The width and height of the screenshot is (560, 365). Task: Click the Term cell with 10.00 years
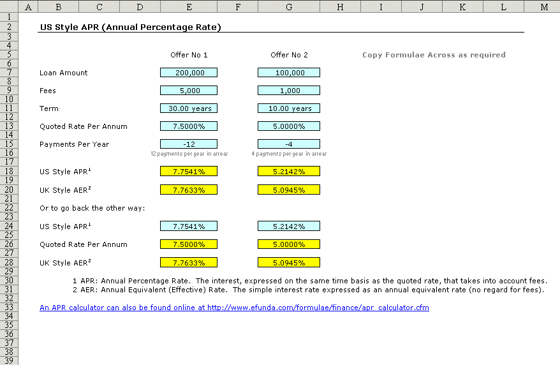point(289,108)
